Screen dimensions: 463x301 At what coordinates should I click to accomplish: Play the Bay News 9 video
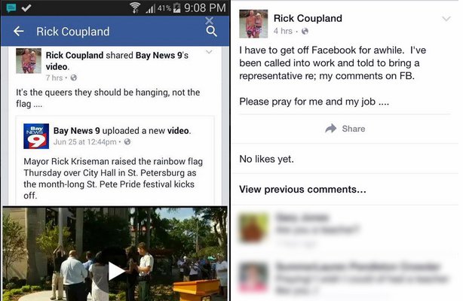tap(116, 271)
